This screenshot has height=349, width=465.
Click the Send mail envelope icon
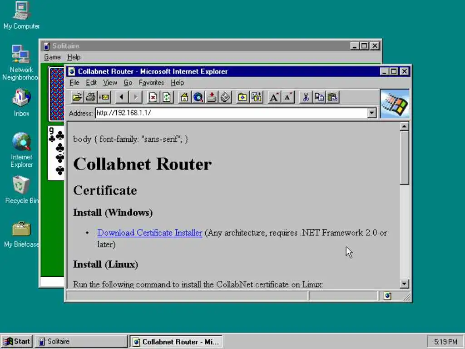coord(104,97)
